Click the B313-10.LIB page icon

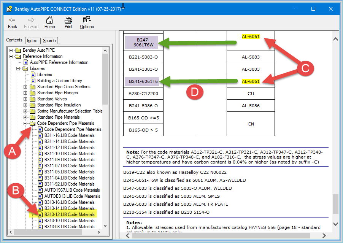tap(40, 221)
